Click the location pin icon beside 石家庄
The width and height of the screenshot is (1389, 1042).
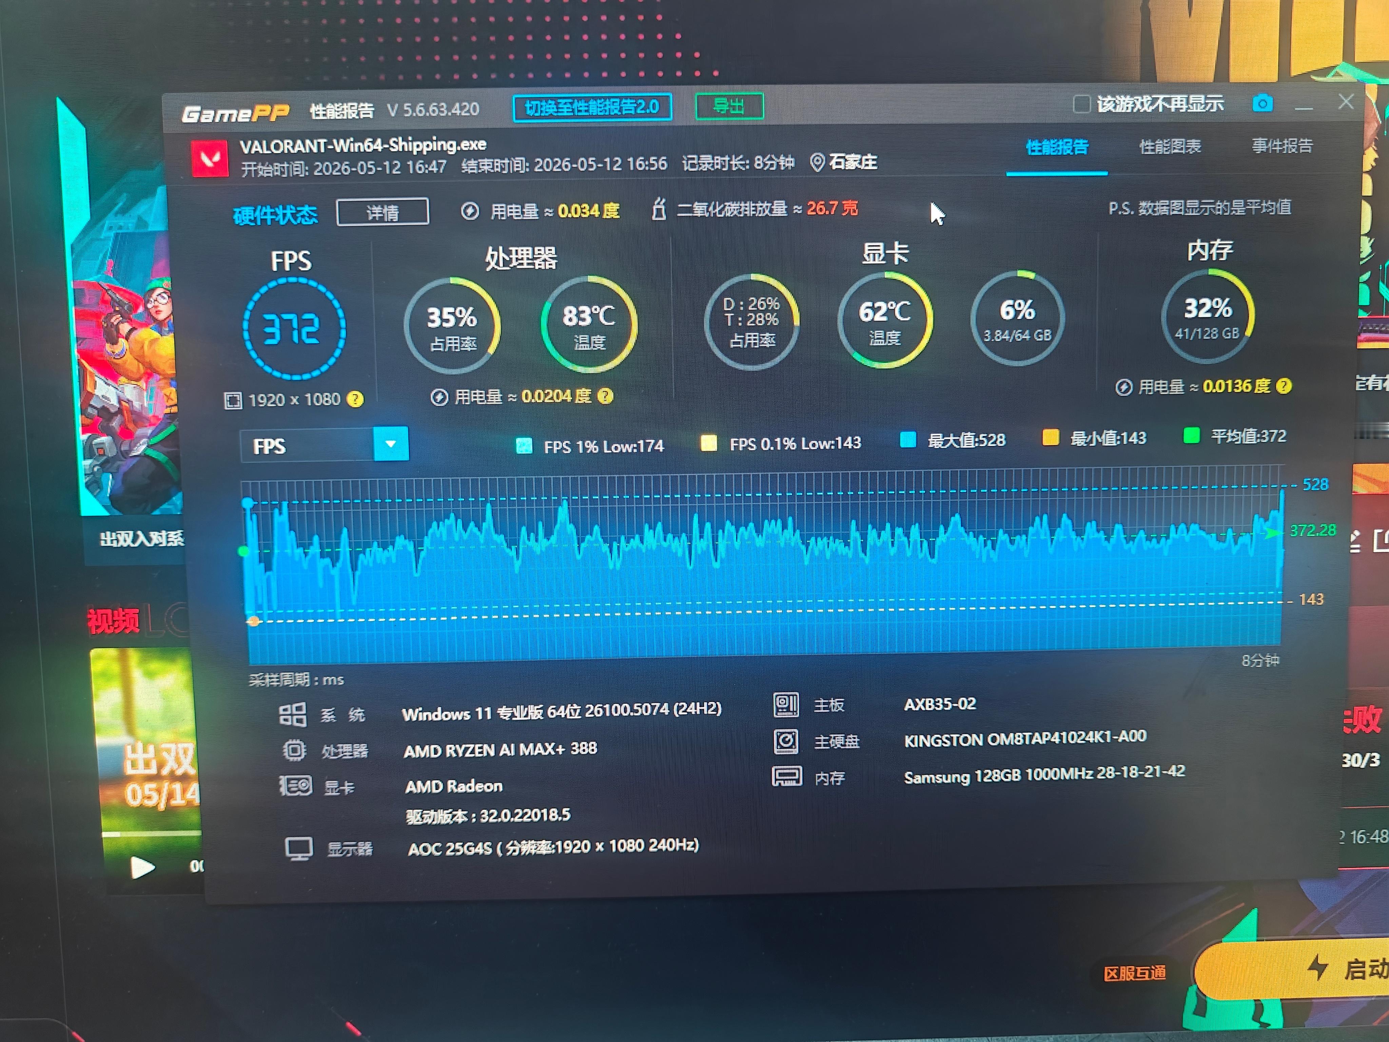817,163
